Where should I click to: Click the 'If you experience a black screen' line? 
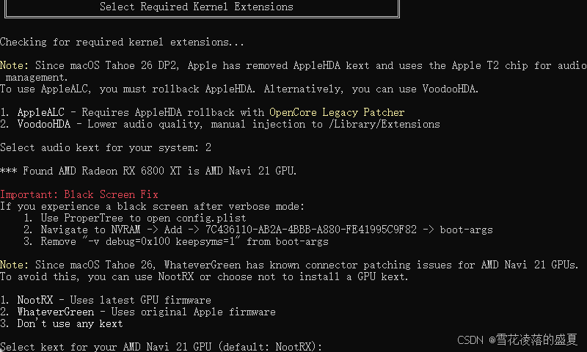tap(153, 207)
